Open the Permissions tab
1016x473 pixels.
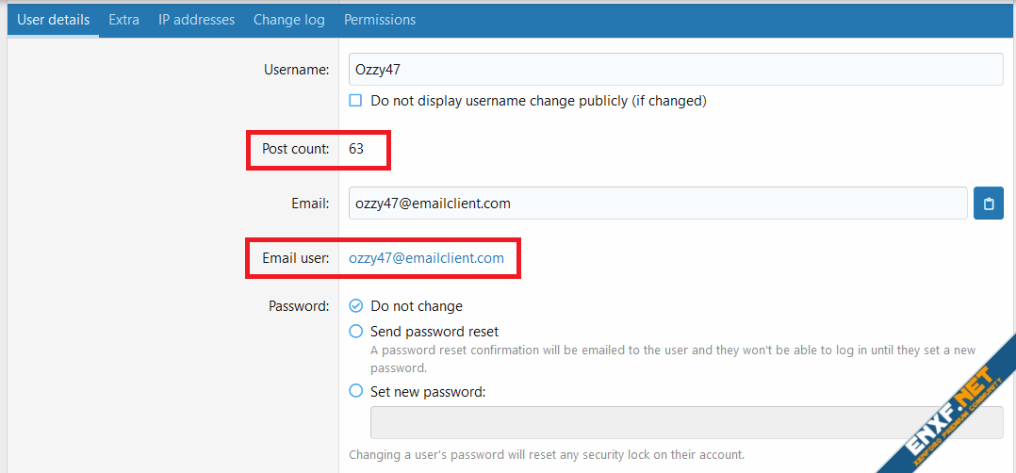pyautogui.click(x=379, y=20)
